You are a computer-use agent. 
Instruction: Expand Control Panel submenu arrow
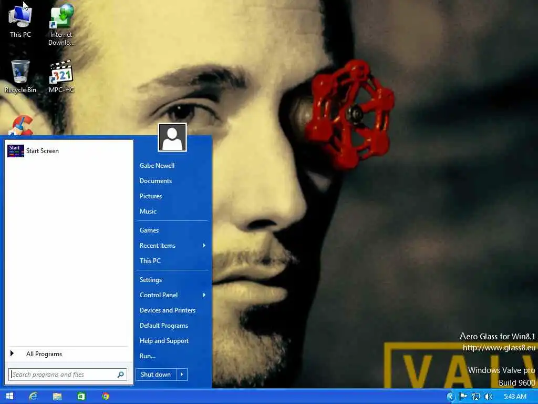[204, 295]
